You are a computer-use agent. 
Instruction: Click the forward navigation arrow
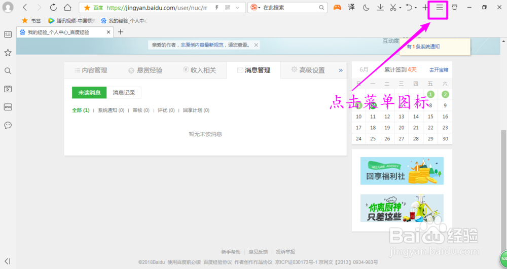click(x=39, y=8)
